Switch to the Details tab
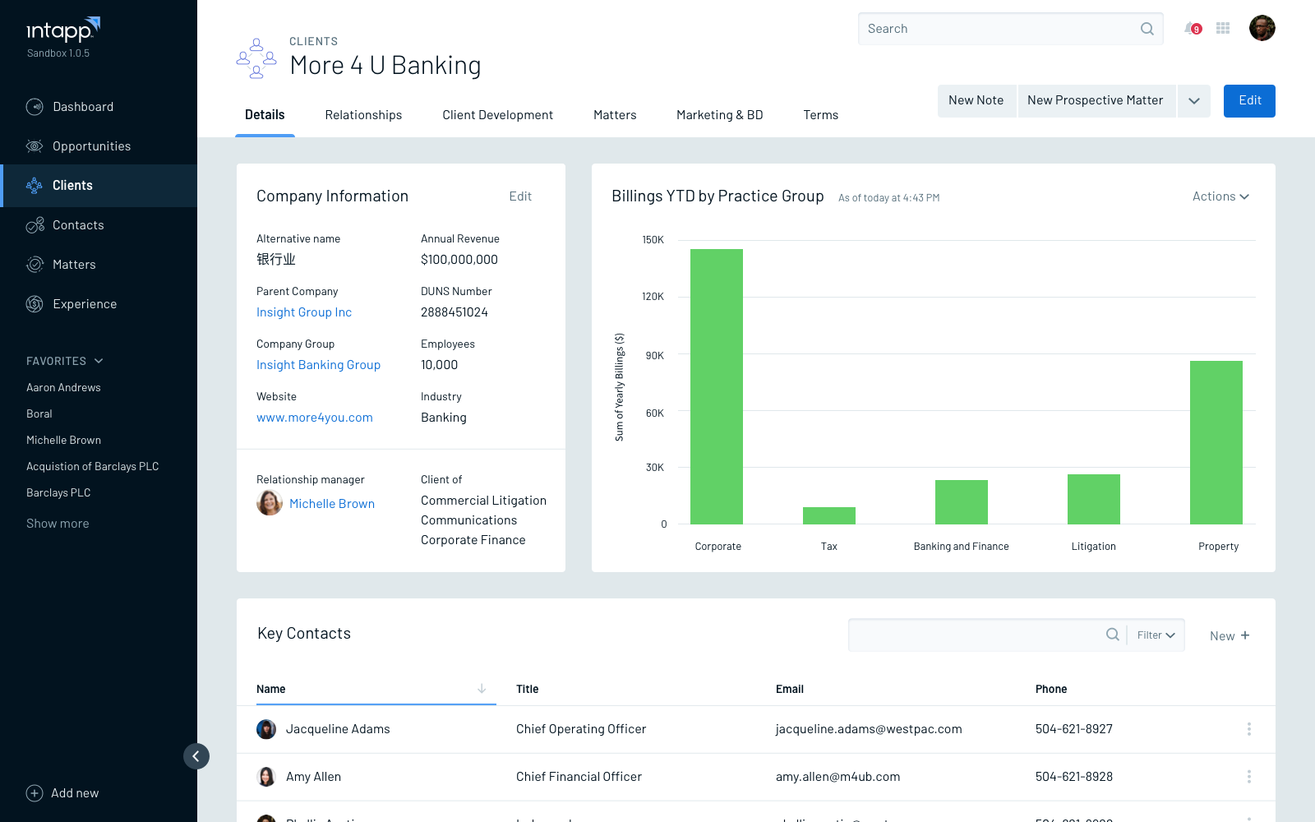1315x822 pixels. tap(265, 115)
